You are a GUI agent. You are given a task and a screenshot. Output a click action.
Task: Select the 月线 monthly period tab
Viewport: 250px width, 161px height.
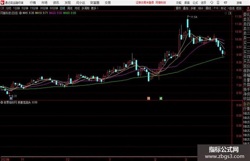coord(77,8)
